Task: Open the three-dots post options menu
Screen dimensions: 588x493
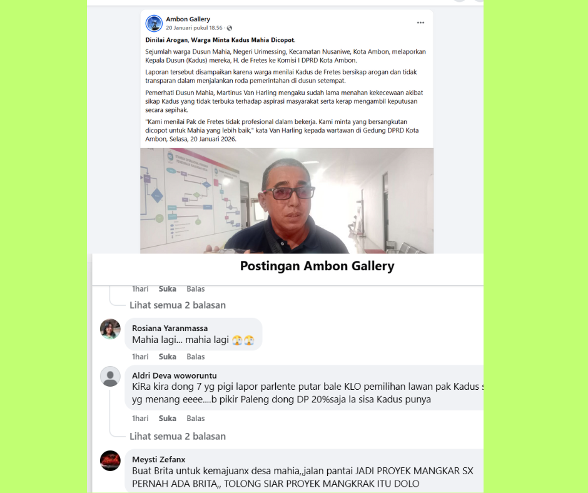Action: click(x=420, y=23)
